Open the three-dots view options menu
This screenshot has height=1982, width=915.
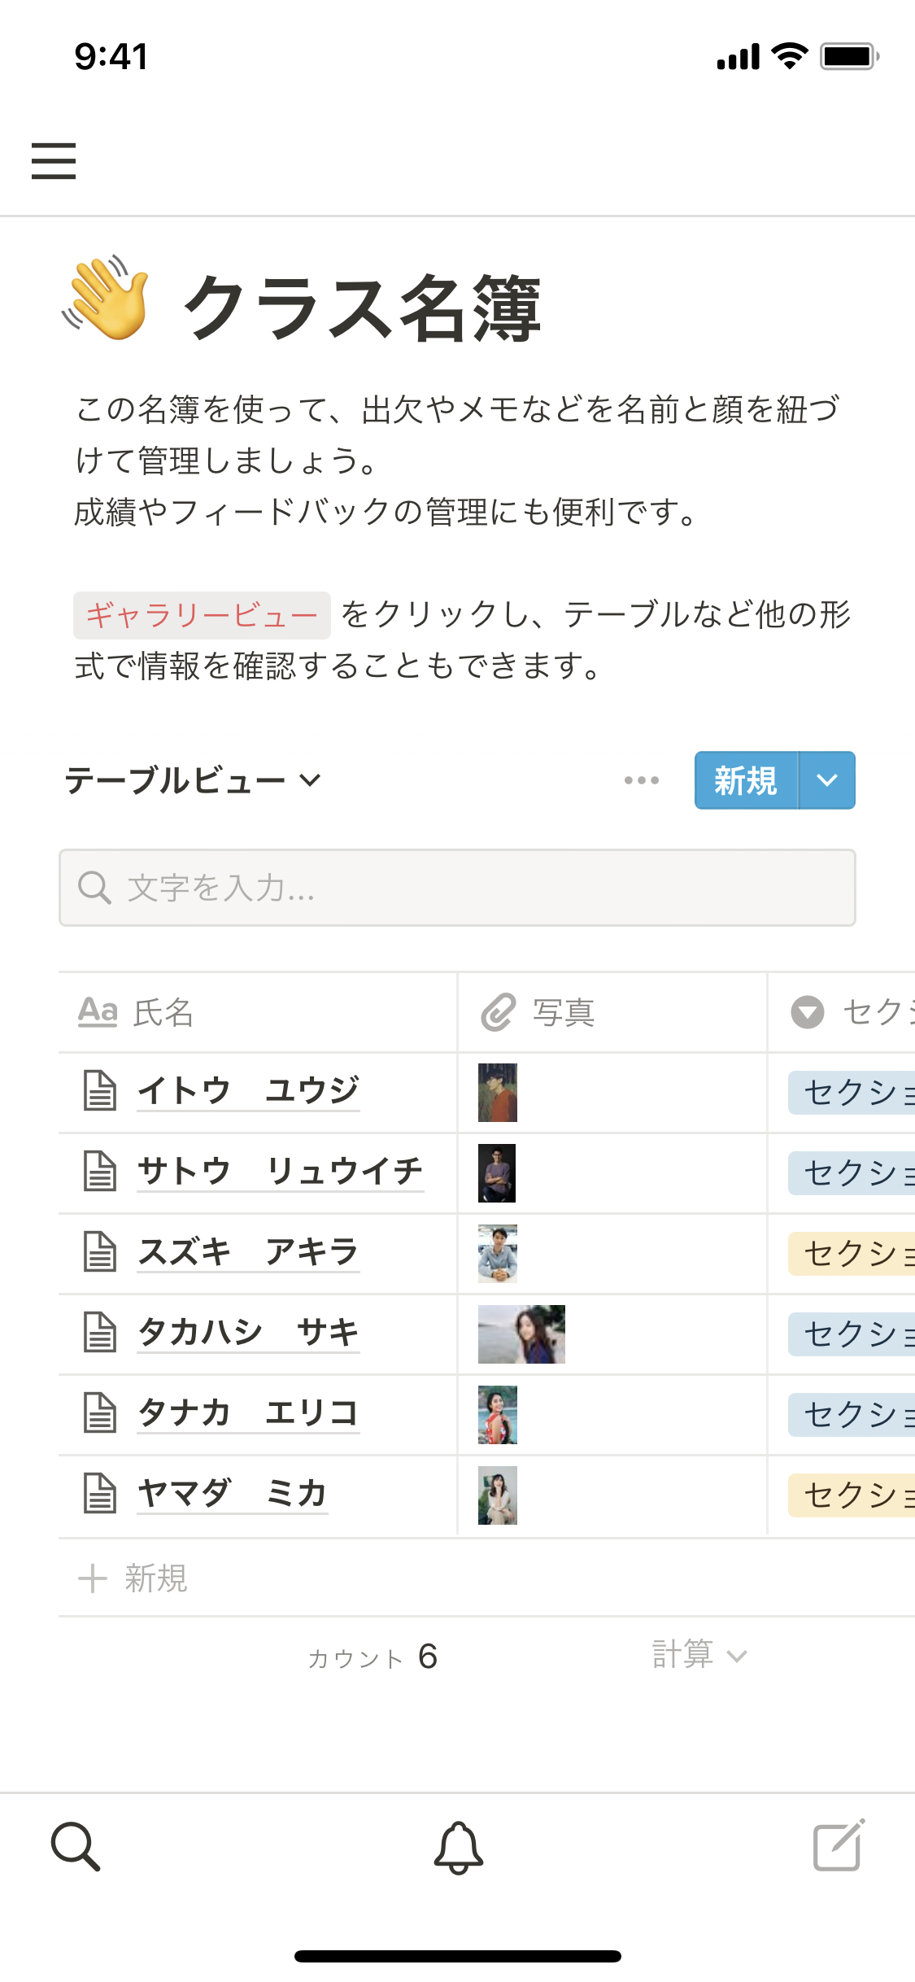[x=641, y=780]
